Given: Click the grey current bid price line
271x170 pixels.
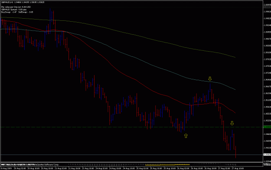Looking at the screenshot, I should [131, 155].
